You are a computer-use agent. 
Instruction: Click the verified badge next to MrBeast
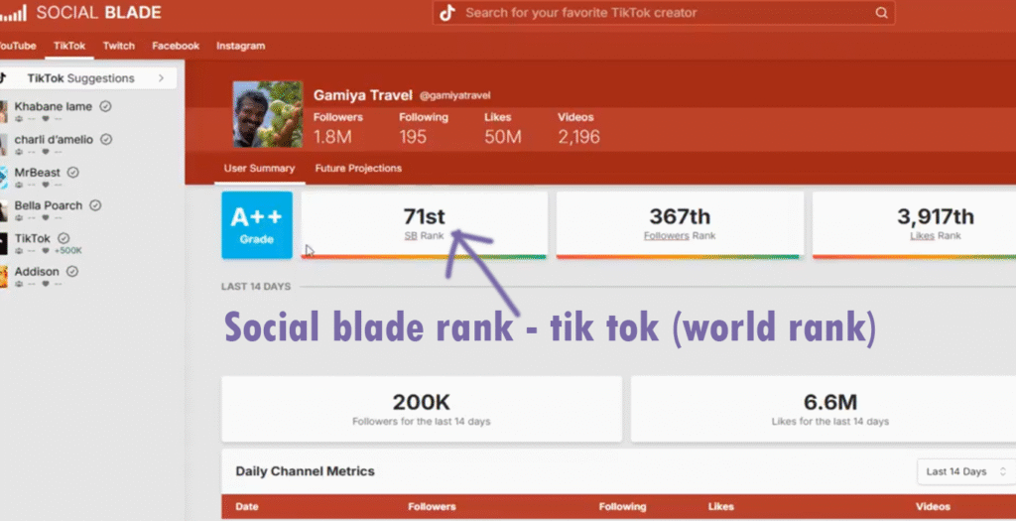click(73, 173)
